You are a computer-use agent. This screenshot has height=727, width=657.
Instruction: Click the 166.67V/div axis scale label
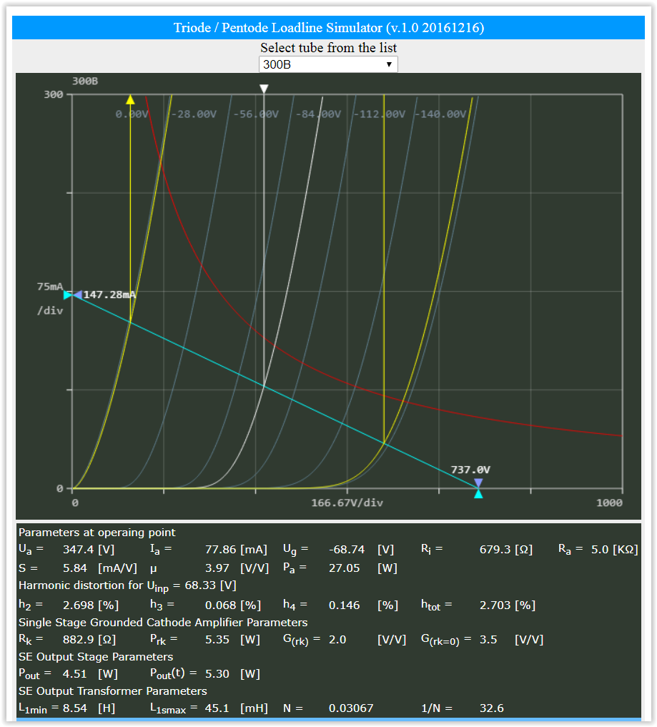coord(347,503)
